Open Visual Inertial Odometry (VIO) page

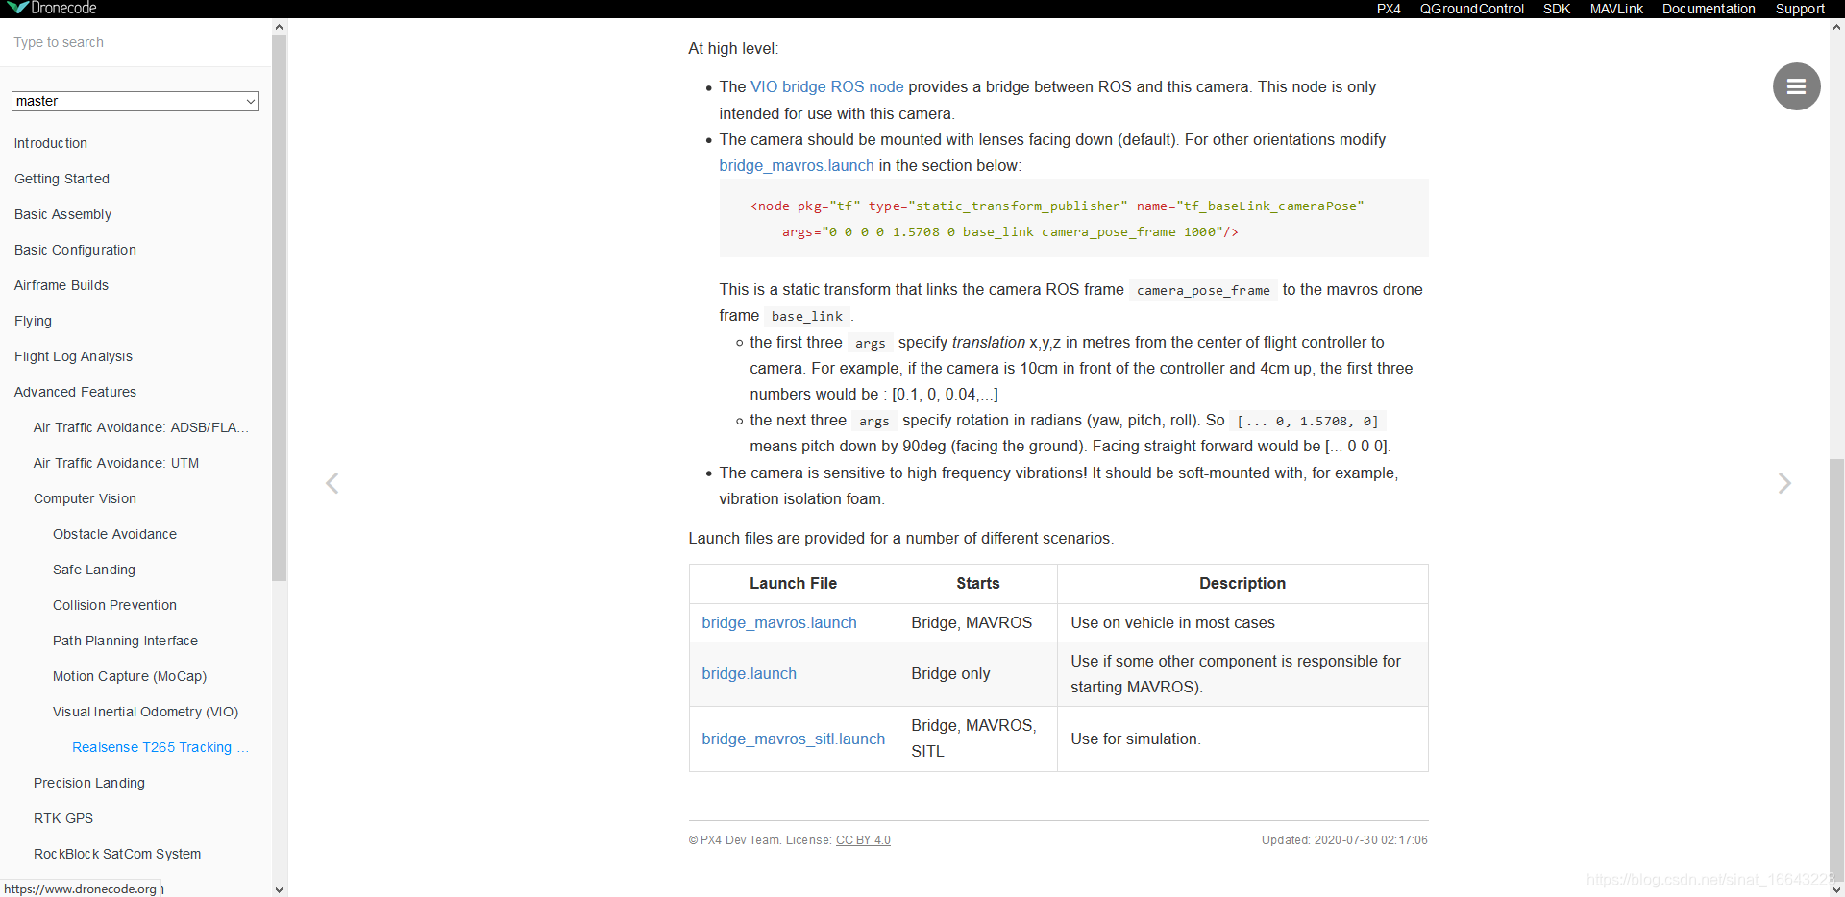pyautogui.click(x=145, y=712)
